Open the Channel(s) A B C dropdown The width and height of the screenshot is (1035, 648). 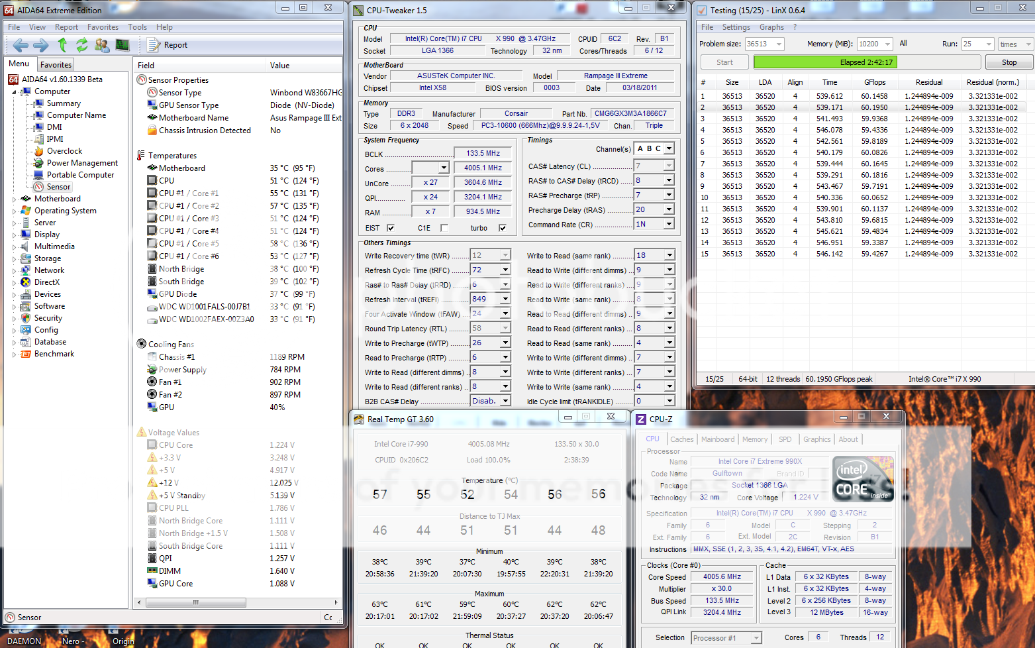pyautogui.click(x=669, y=148)
